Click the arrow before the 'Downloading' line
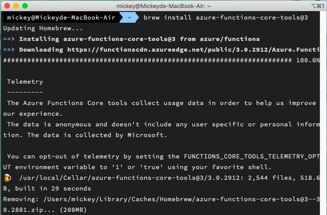The image size is (327, 215). click(x=9, y=49)
